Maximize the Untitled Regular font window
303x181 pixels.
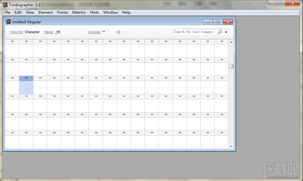tap(218, 22)
